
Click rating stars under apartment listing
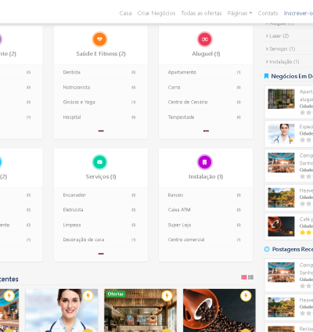pyautogui.click(x=306, y=113)
